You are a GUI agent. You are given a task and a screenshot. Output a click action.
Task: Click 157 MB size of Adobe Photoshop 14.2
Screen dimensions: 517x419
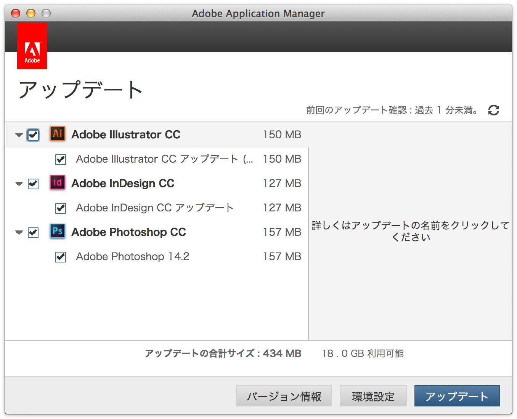[282, 256]
